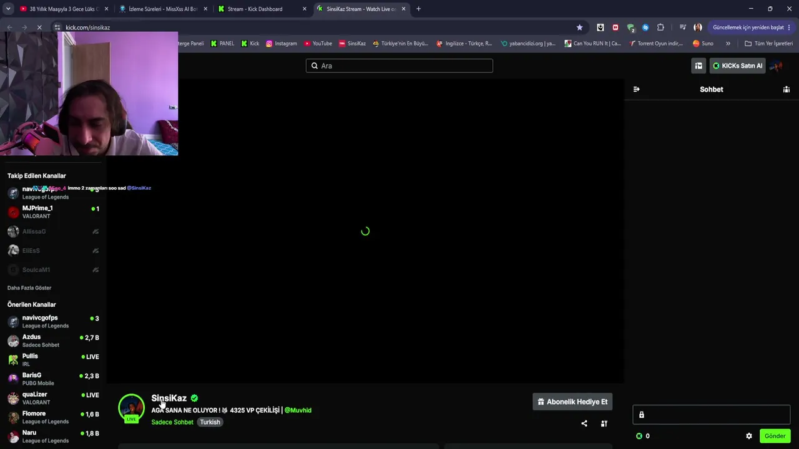Share the SinsiKaz stream
Screen dimensions: 799x449
coord(584,423)
